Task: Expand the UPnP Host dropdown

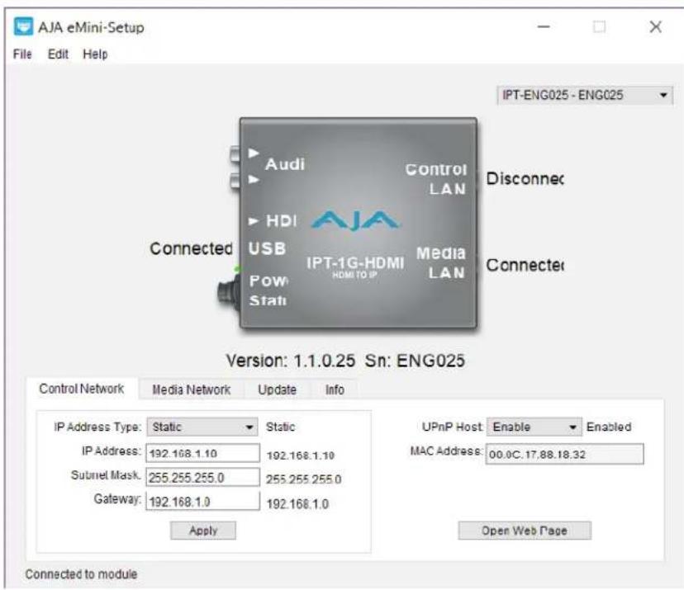Action: pos(534,427)
